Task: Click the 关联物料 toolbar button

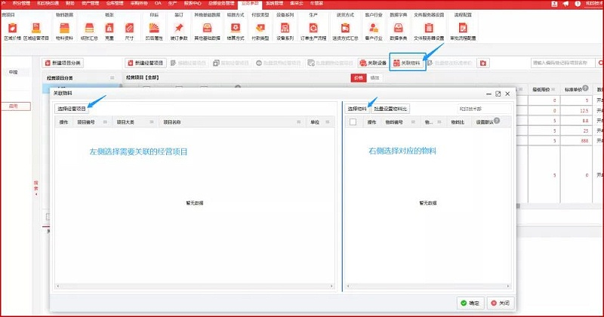Action: click(x=408, y=63)
